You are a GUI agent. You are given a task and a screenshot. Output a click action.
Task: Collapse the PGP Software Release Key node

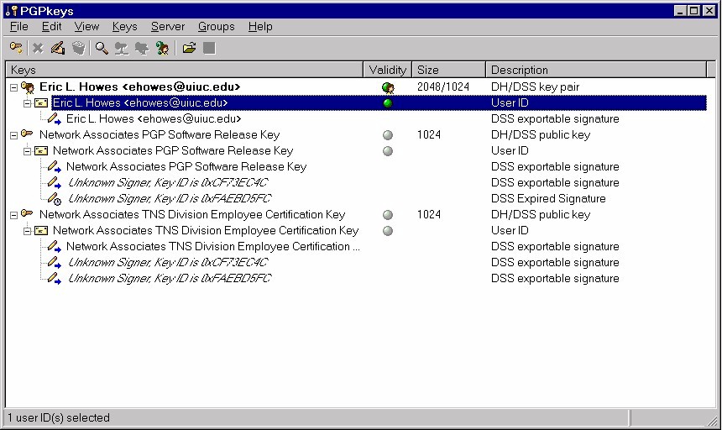(x=13, y=135)
